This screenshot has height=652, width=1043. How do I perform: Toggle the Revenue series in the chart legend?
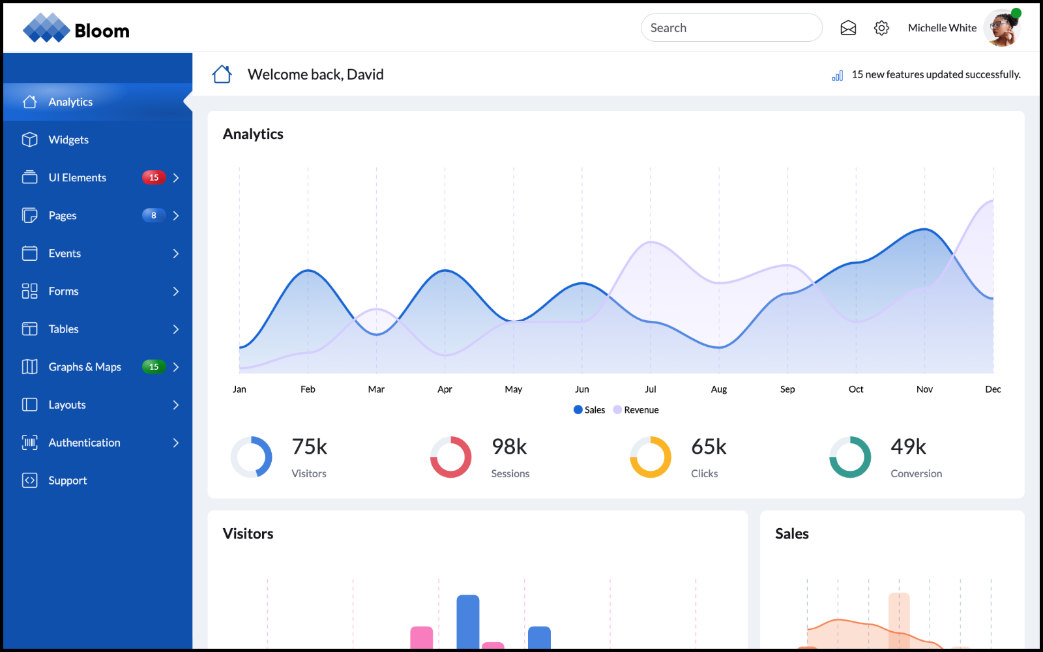pyautogui.click(x=636, y=409)
